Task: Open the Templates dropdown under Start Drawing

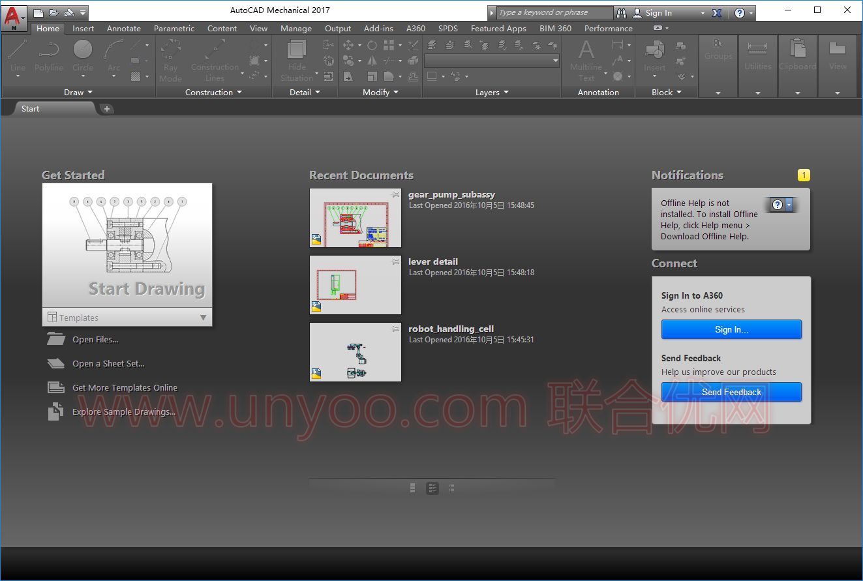Action: coord(127,318)
